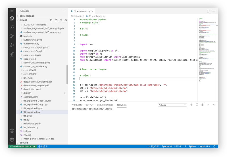227x157 pixels.
Task: Click the terminal prompt input area
Action: tap(92, 109)
